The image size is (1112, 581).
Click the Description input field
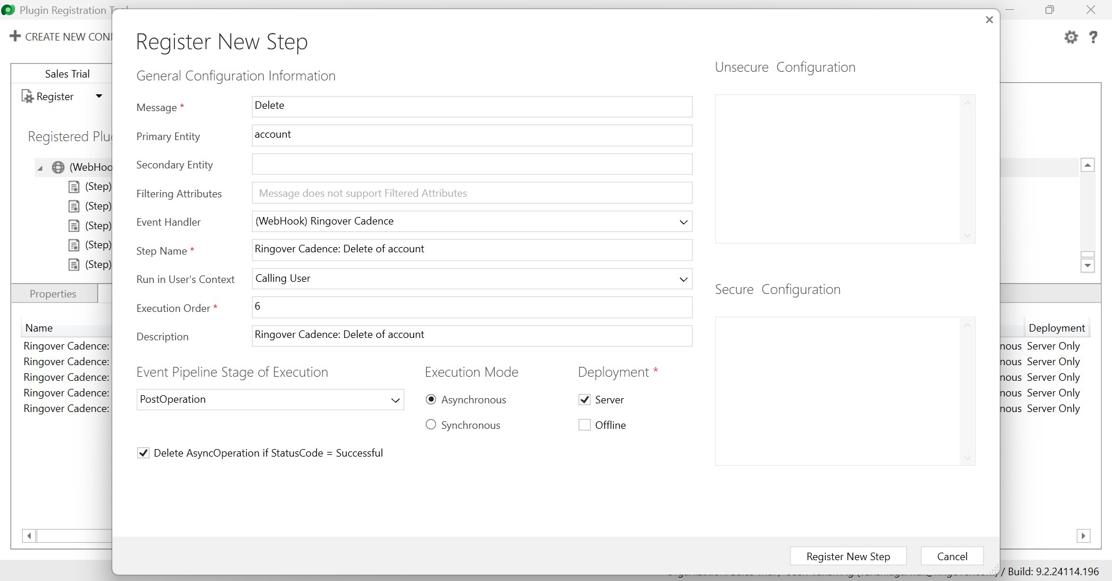pyautogui.click(x=472, y=336)
